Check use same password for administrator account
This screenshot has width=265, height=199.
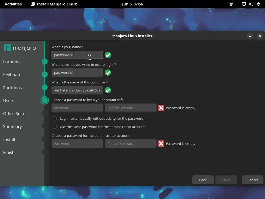[54, 127]
